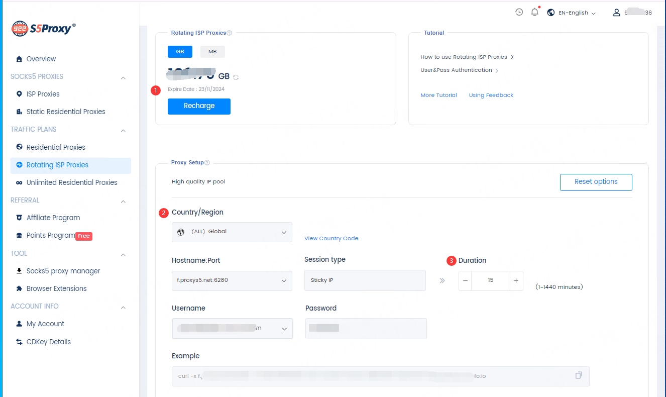
Task: Click the S5Proxy logo
Action: 44,29
